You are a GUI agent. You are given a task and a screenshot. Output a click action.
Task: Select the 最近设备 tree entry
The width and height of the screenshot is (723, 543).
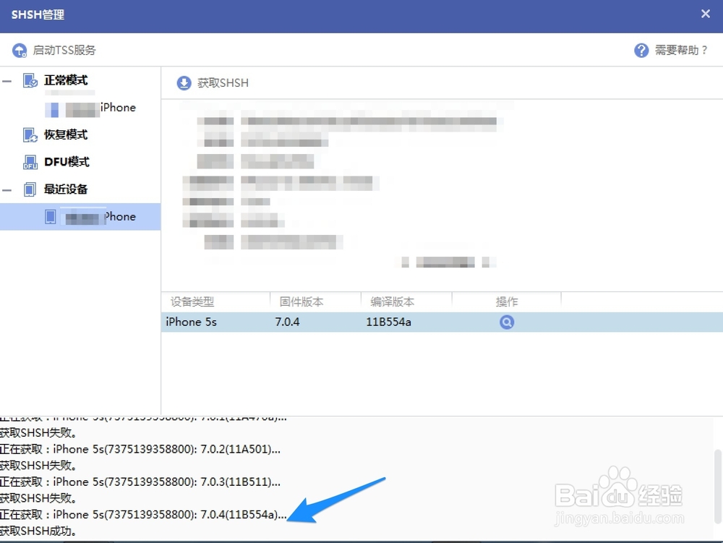(x=66, y=189)
